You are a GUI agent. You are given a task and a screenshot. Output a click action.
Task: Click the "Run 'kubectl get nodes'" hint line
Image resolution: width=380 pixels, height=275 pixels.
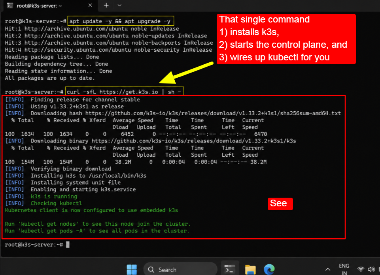(x=98, y=224)
